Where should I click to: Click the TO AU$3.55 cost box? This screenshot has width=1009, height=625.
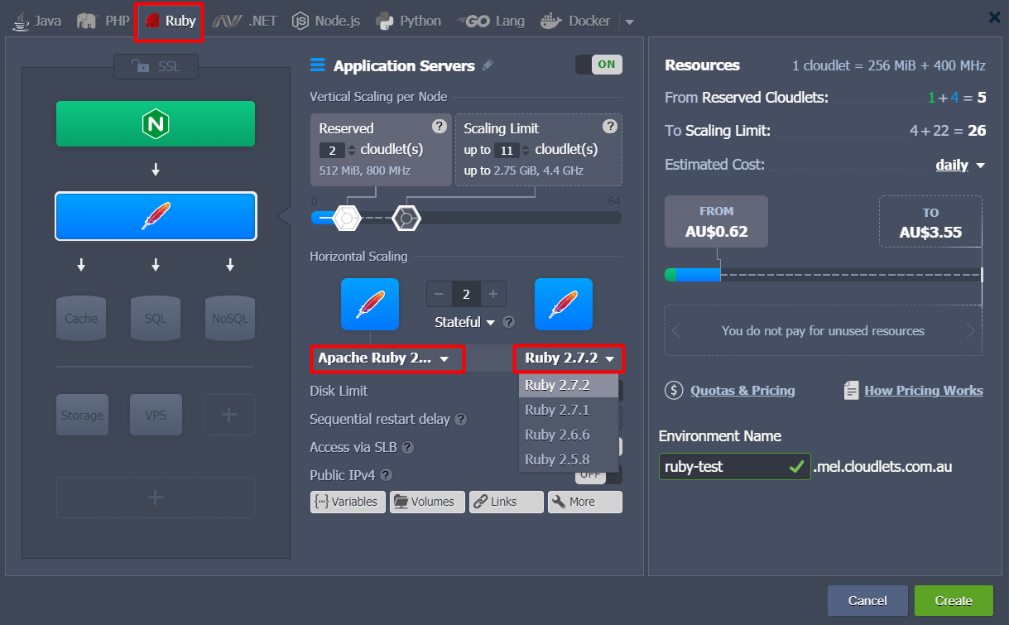tap(930, 222)
